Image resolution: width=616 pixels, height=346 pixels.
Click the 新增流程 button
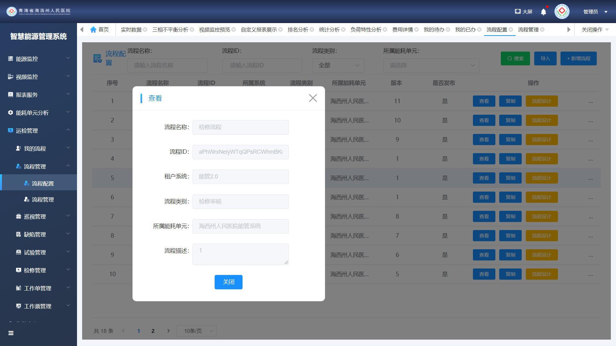578,59
